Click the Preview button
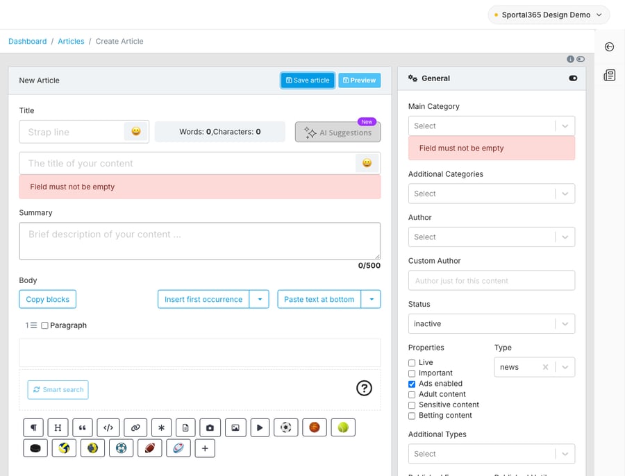625x476 pixels. 360,80
